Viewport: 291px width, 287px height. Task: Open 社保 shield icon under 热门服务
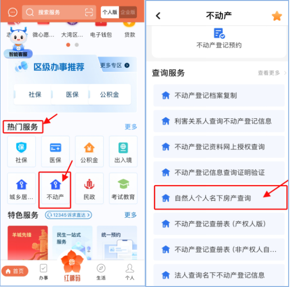click(x=21, y=147)
